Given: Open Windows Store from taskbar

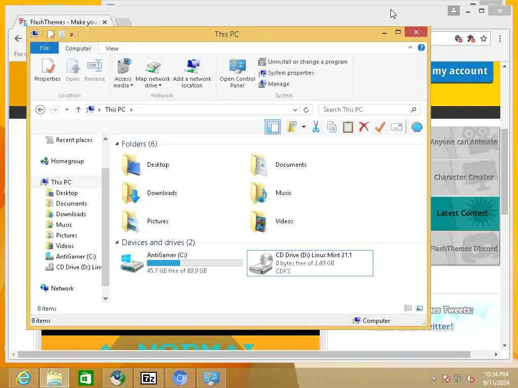Looking at the screenshot, I should pyautogui.click(x=85, y=378).
